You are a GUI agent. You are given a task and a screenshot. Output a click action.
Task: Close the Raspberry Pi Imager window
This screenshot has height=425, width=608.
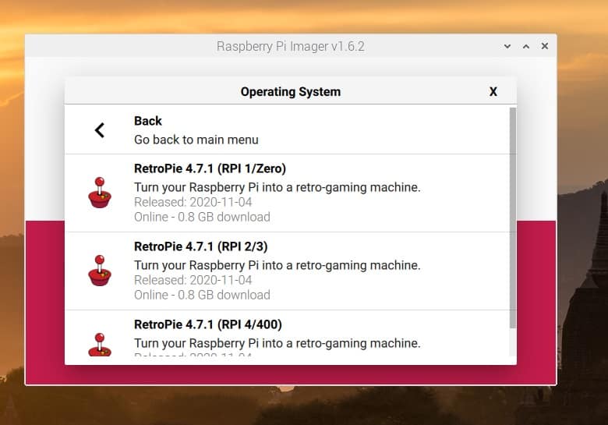[544, 46]
